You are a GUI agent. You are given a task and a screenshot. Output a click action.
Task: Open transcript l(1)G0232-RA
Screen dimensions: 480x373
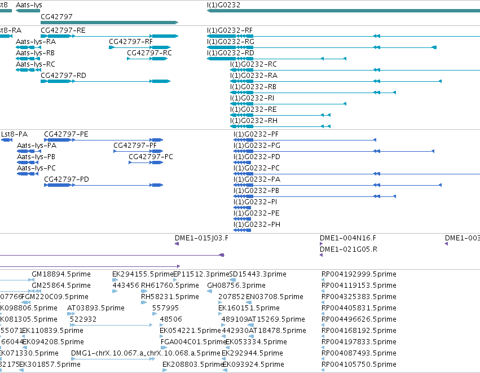(254, 76)
